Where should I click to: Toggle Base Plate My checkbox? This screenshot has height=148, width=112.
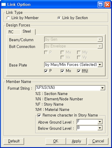pos(79,71)
